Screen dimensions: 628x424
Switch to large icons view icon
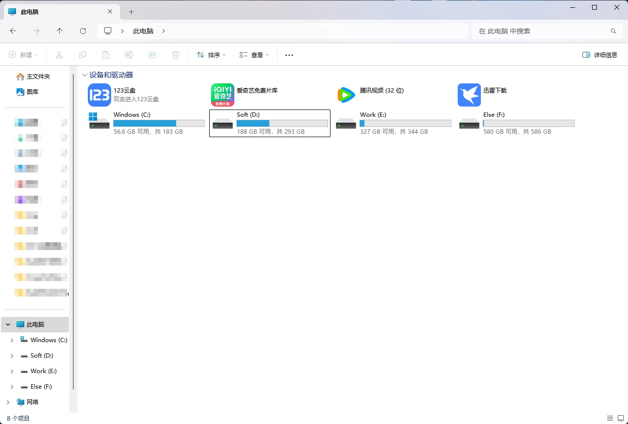(621, 418)
